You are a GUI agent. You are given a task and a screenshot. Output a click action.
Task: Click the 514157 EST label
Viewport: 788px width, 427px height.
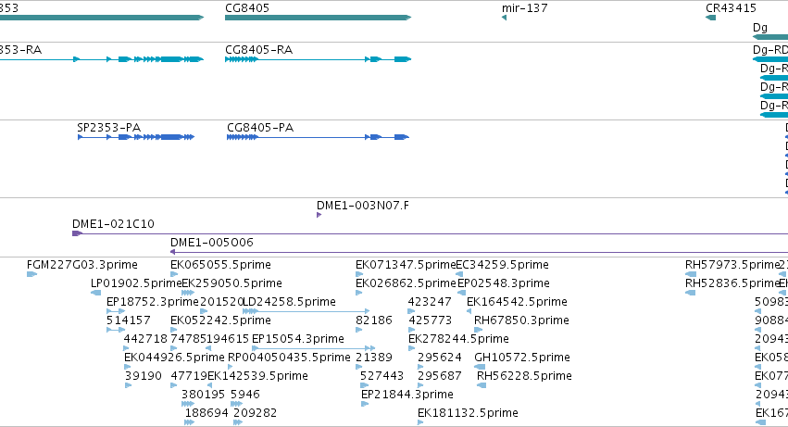click(x=128, y=320)
